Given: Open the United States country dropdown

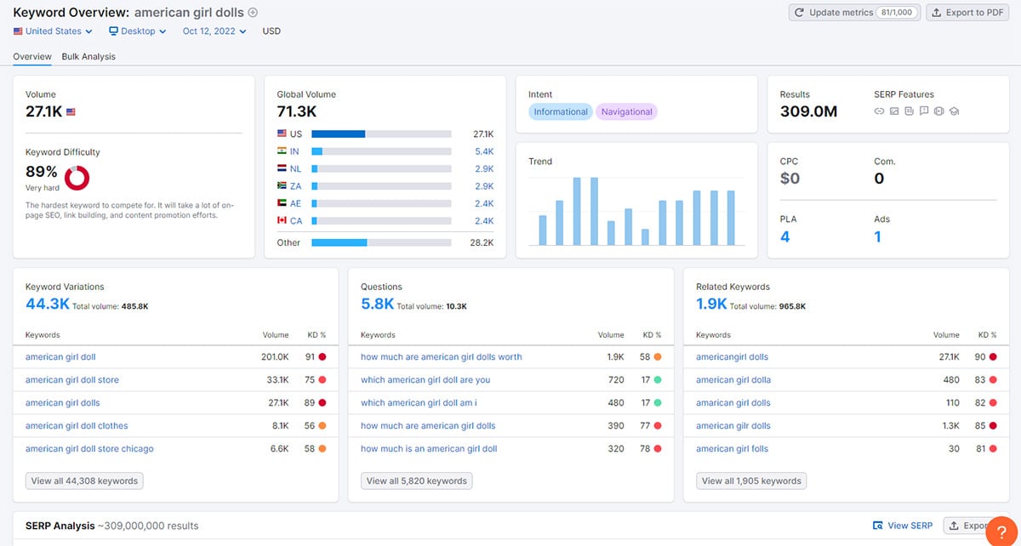Looking at the screenshot, I should (x=53, y=31).
